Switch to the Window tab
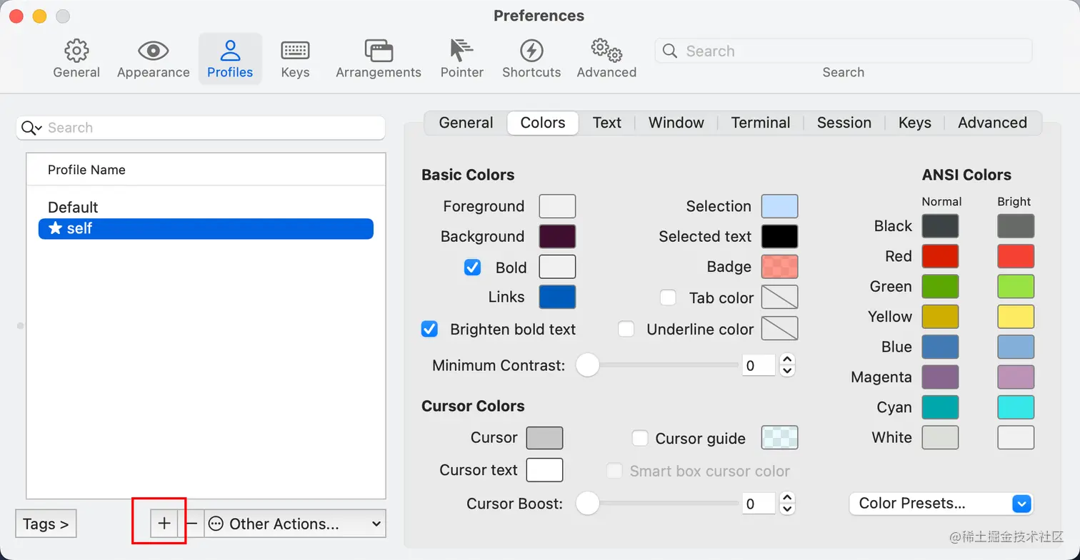The width and height of the screenshot is (1080, 560). (676, 123)
